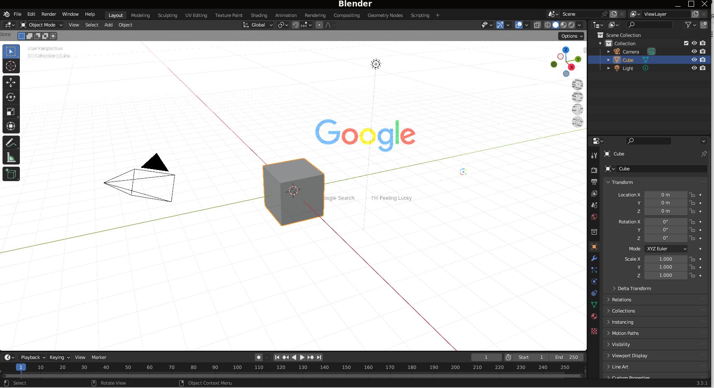Open the View Layer properties tab
The height and width of the screenshot is (388, 714).
point(594,194)
